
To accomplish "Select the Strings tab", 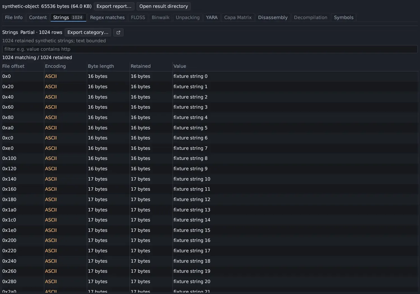I will click(x=68, y=17).
